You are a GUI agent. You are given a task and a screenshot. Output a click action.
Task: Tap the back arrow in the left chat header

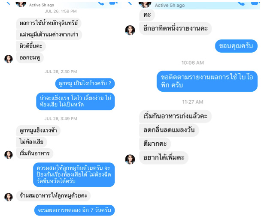8,3
